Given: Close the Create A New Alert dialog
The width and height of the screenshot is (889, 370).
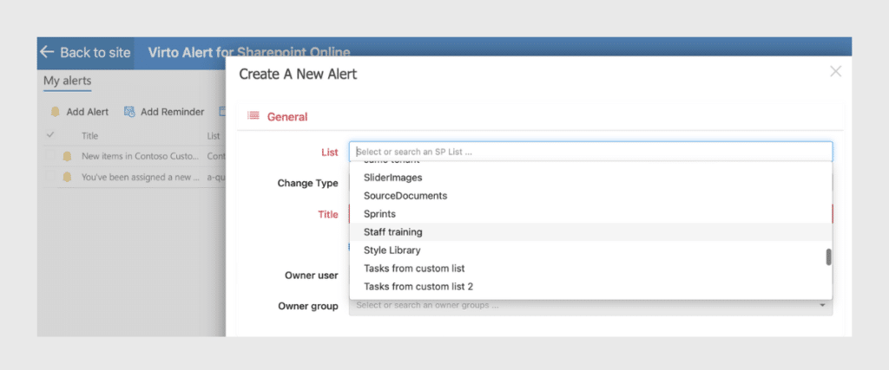Looking at the screenshot, I should [835, 71].
